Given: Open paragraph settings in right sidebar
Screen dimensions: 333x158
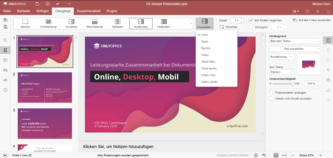Looking at the screenshot, I should [328, 70].
